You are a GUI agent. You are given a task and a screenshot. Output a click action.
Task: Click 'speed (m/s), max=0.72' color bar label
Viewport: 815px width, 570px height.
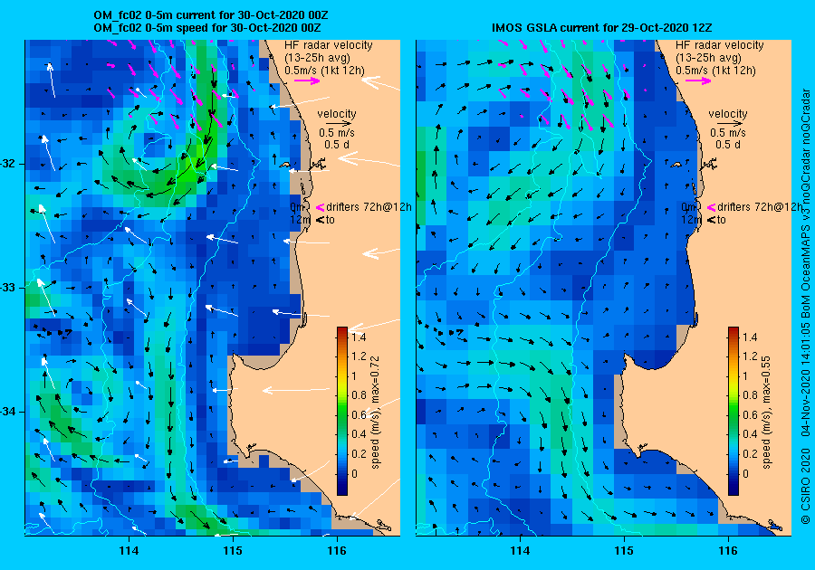coord(375,413)
